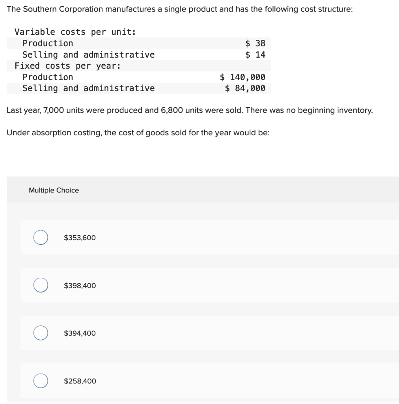Click the $ 140,000 fixed production cost
The image size is (399, 404).
(242, 77)
